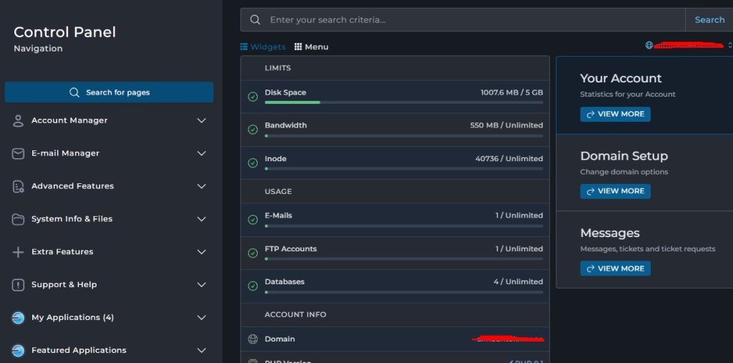Open the domain selector arrows
Viewport: 733px width, 363px height.
pos(729,45)
